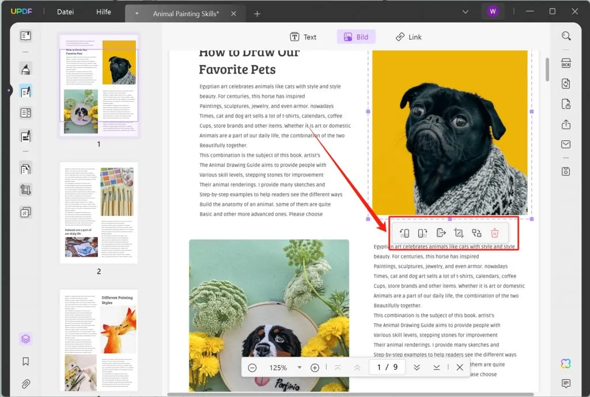Screen dimensions: 590x397
Task: Open attachments via paperclip icon
Action: click(25, 383)
